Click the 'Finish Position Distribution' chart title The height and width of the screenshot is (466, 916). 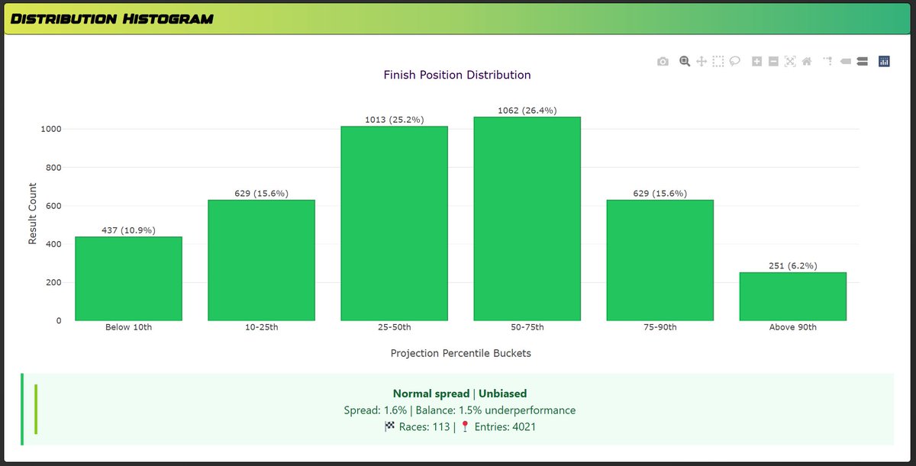click(x=457, y=75)
